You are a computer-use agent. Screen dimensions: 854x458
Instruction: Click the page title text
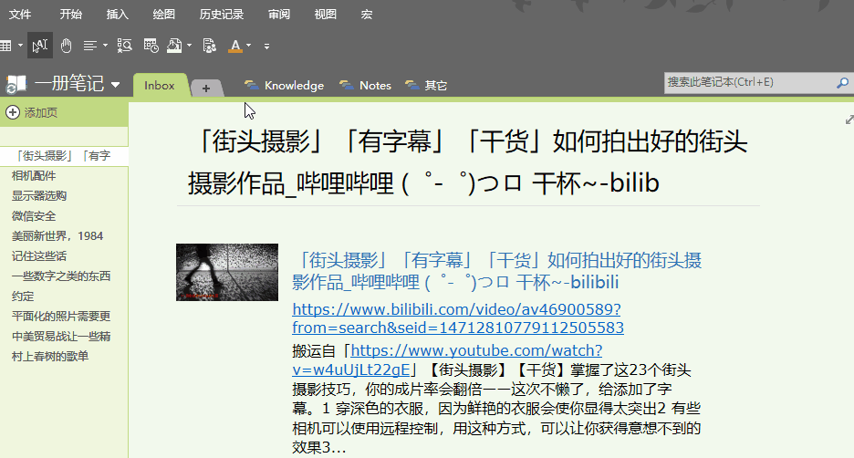click(x=468, y=162)
